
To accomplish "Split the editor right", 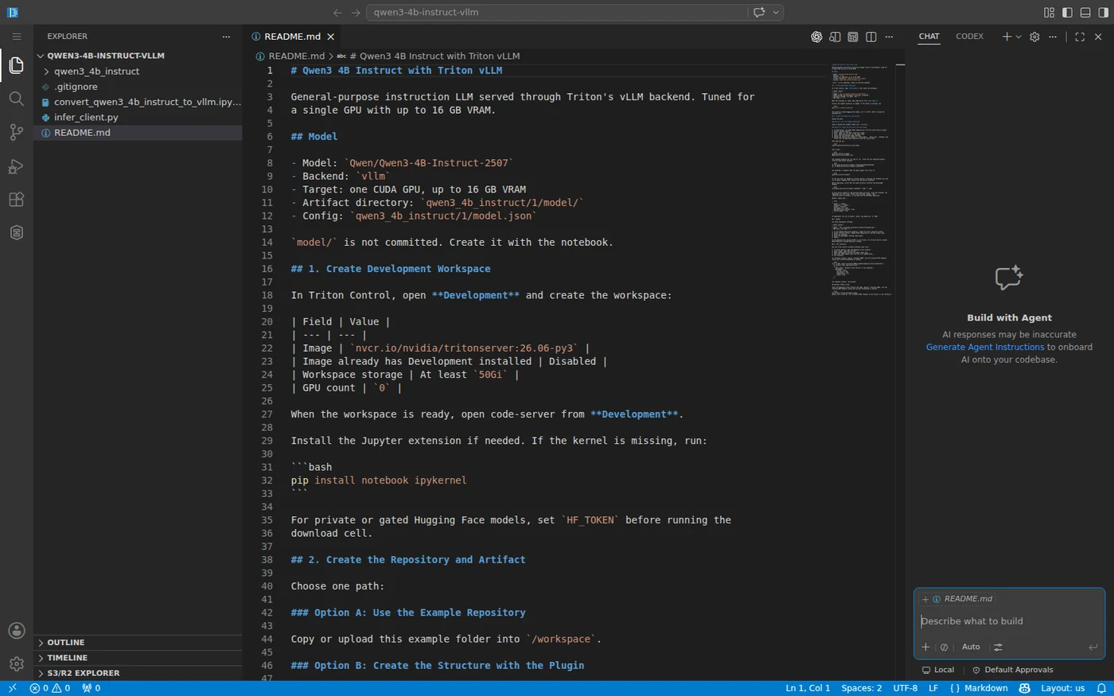I will click(871, 37).
